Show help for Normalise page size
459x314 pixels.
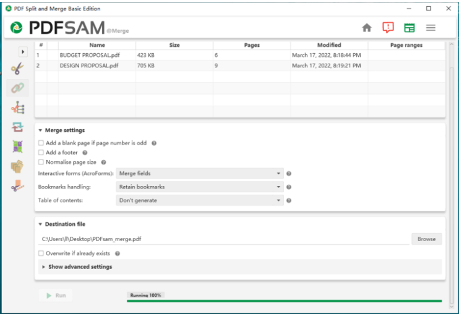[104, 163]
